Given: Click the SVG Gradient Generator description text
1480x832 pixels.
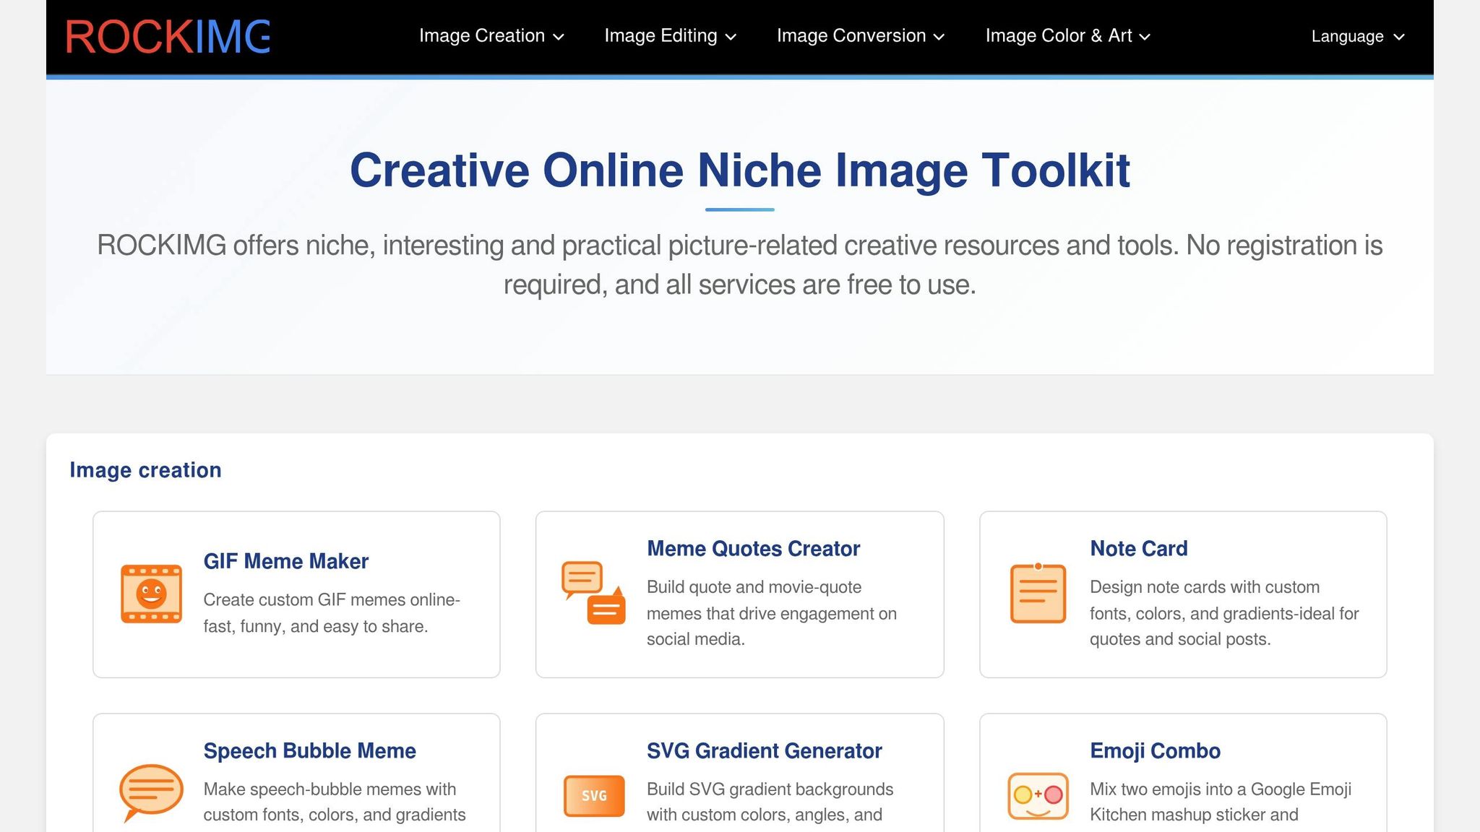Looking at the screenshot, I should tap(770, 802).
